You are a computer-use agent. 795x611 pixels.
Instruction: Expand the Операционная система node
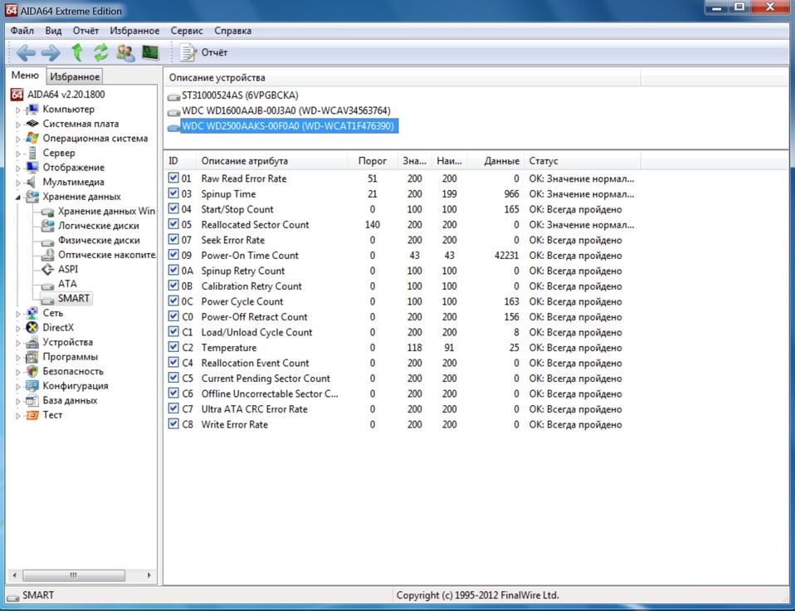17,139
